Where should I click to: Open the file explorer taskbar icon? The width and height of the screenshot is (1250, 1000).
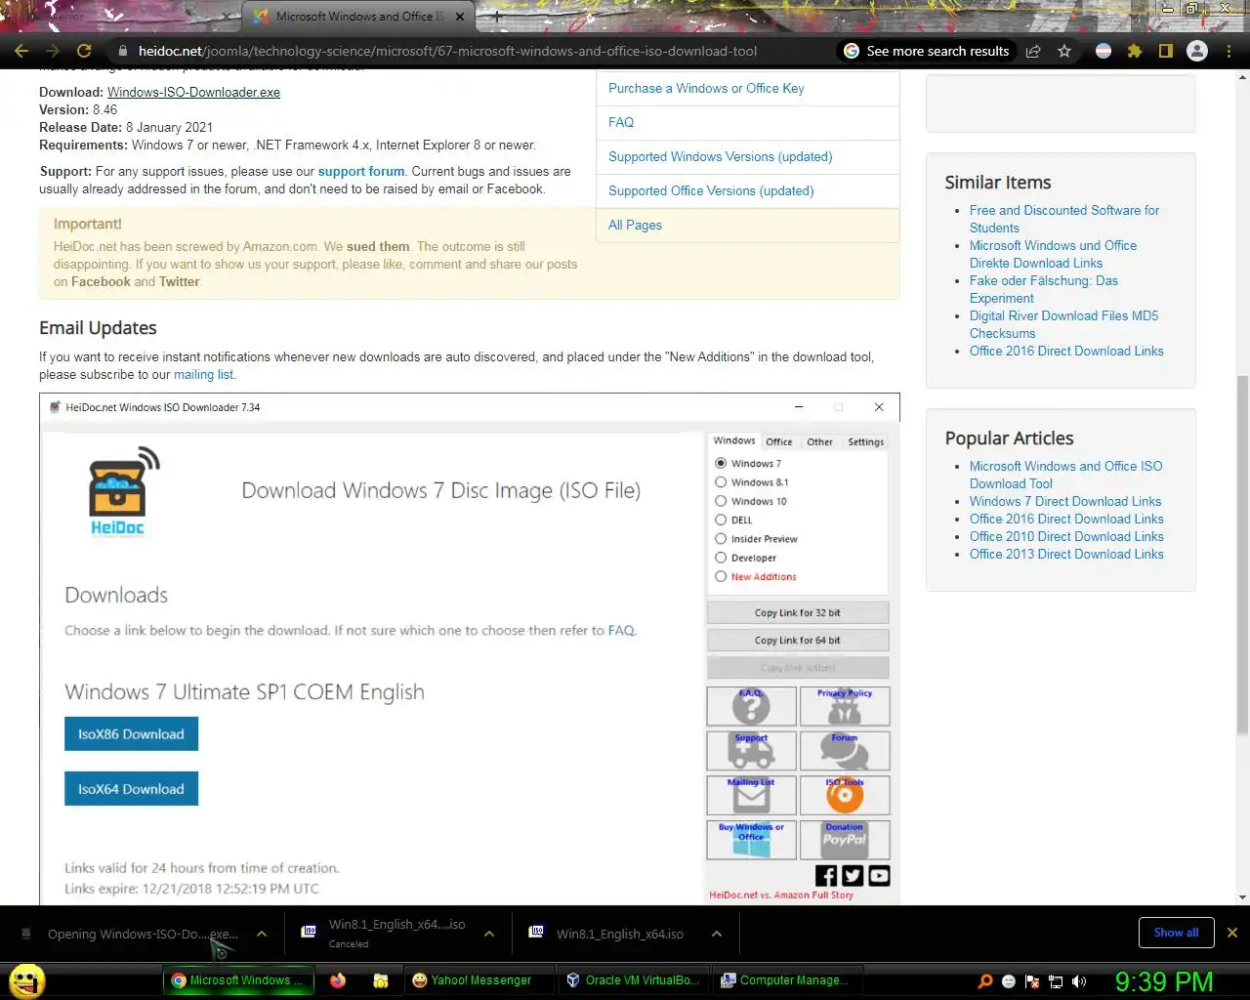[x=381, y=979]
